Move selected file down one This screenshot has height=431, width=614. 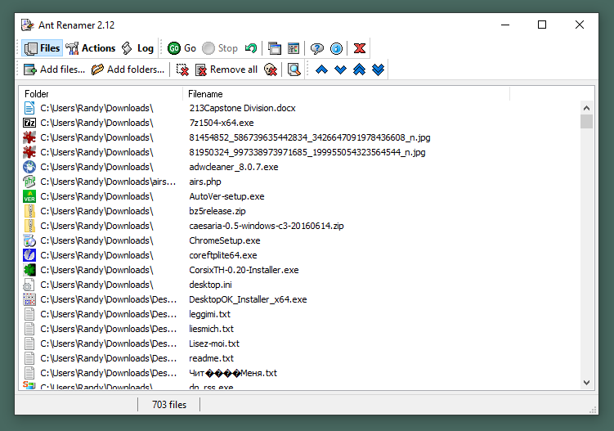[340, 70]
